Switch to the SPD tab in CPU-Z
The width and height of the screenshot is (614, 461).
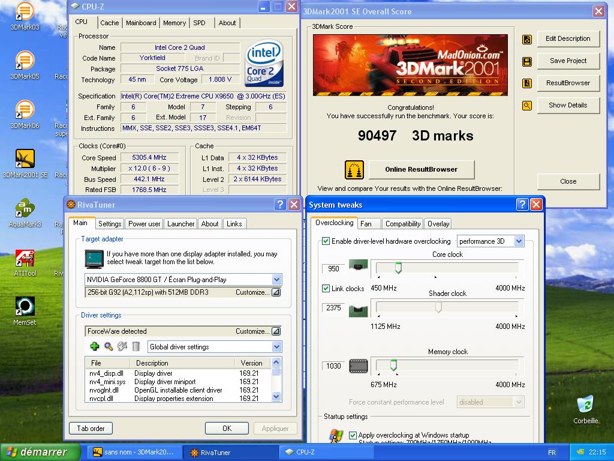coord(199,23)
